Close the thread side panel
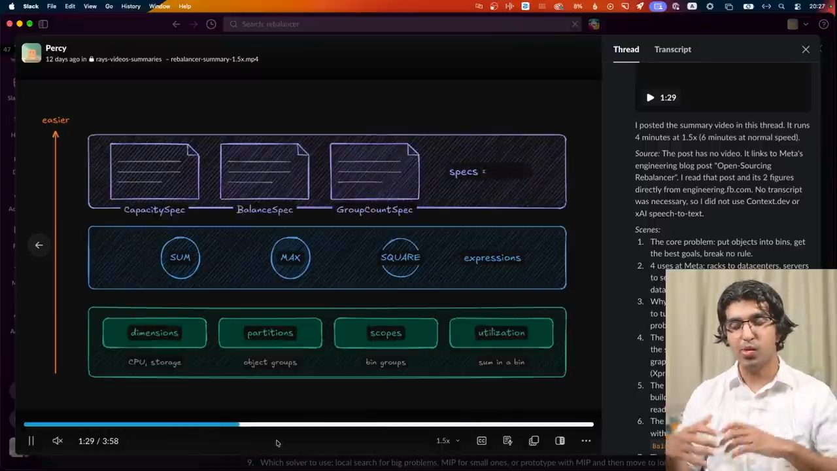 pyautogui.click(x=806, y=49)
